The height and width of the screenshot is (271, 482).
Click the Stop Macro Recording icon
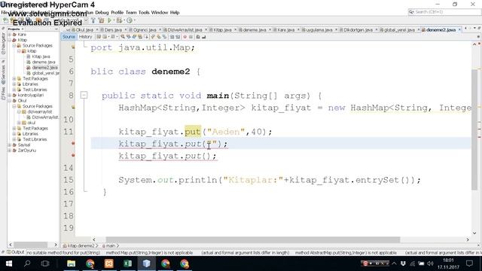(191, 37)
